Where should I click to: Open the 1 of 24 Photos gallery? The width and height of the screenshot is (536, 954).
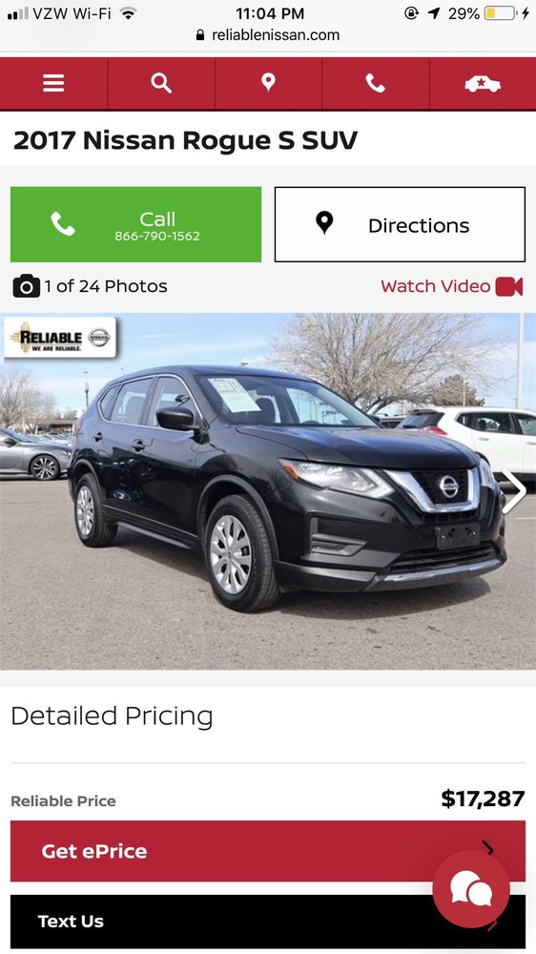tap(105, 286)
